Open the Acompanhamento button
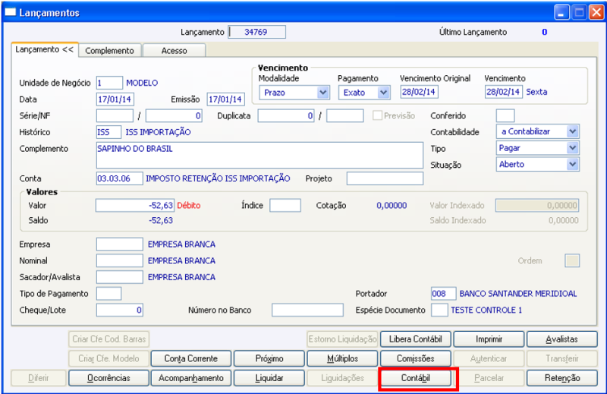Viewport: 607px width, 394px height. click(191, 378)
